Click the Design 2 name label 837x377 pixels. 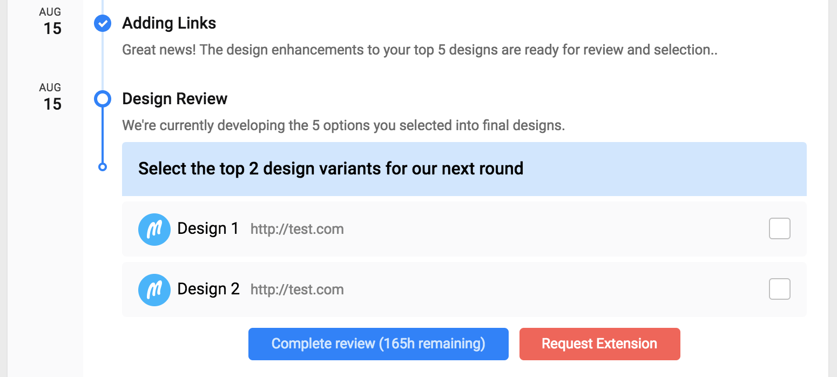point(208,289)
